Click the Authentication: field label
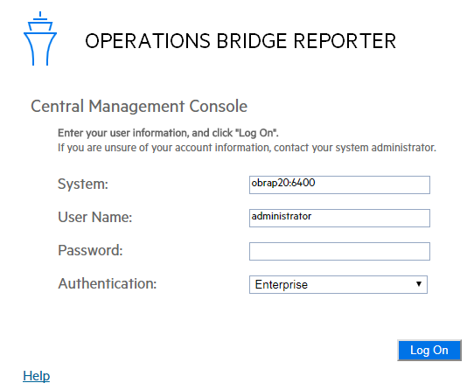 coord(108,283)
